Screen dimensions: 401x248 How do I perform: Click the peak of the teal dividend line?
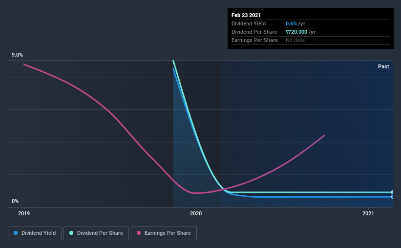pyautogui.click(x=173, y=61)
